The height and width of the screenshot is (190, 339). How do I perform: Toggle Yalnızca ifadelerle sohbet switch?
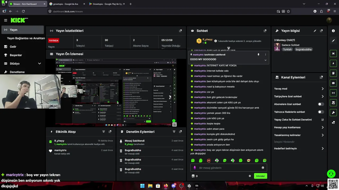pyautogui.click(x=320, y=112)
